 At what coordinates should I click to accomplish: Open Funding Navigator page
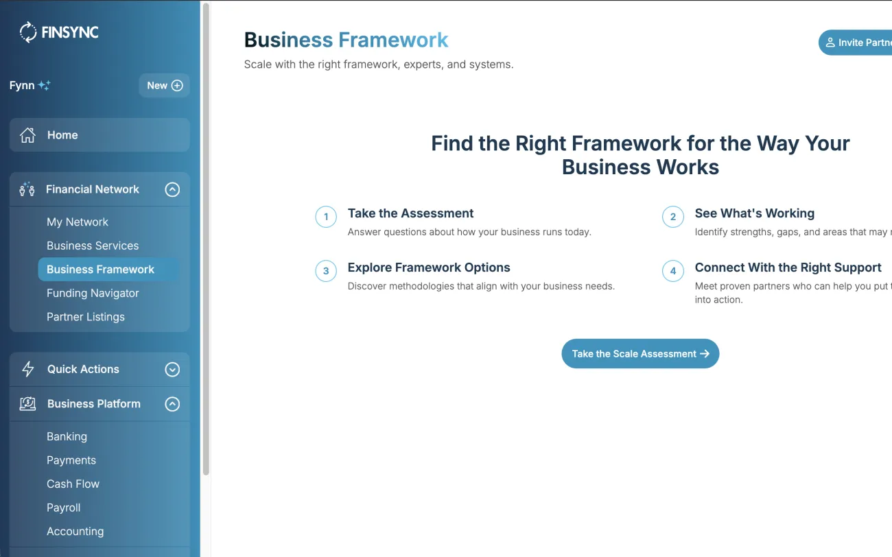click(93, 293)
